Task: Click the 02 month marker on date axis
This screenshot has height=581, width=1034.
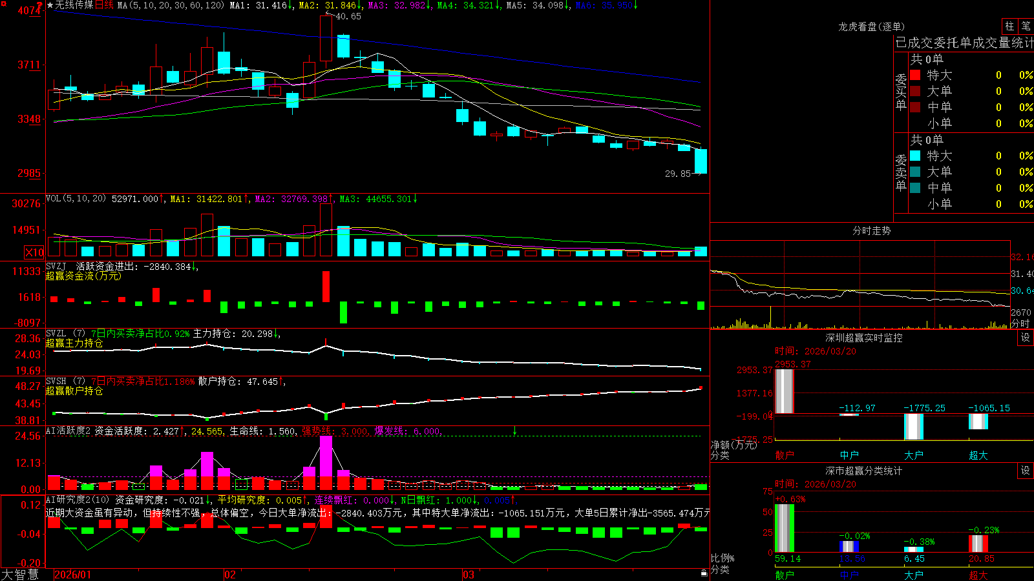Action: coord(229,575)
